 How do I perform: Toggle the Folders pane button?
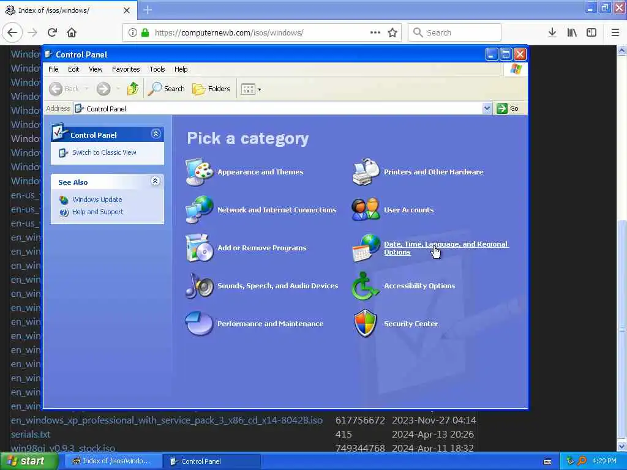tap(211, 89)
